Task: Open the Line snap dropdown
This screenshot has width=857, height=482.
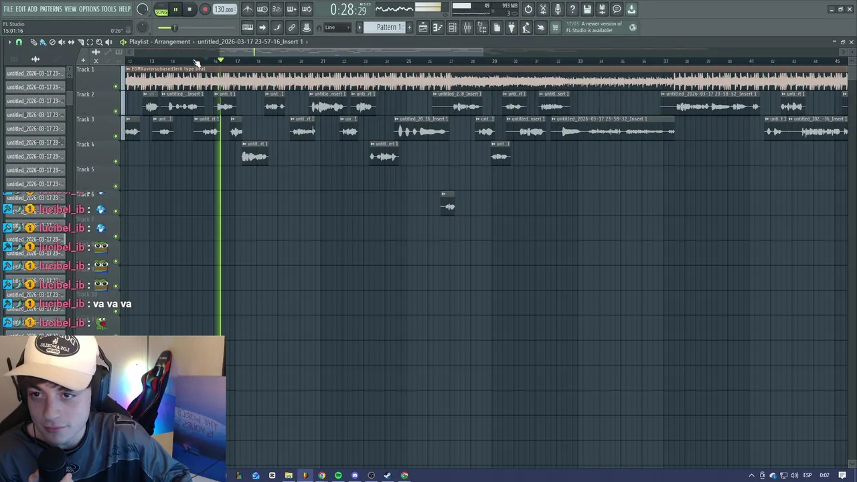Action: click(338, 27)
